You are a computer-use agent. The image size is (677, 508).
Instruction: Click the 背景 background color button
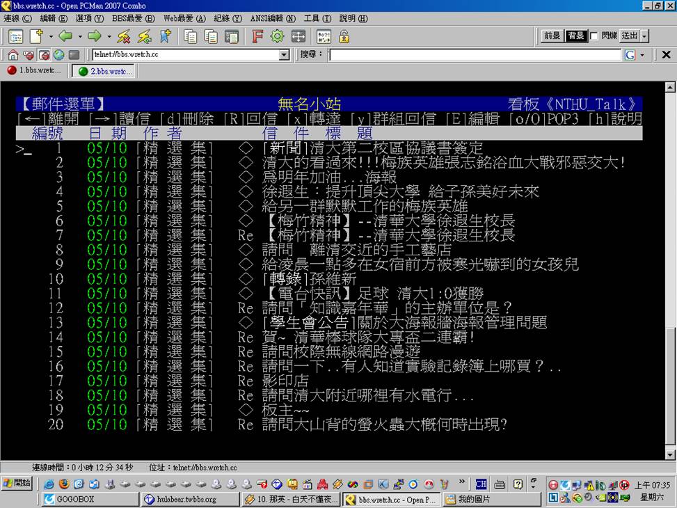pos(575,36)
